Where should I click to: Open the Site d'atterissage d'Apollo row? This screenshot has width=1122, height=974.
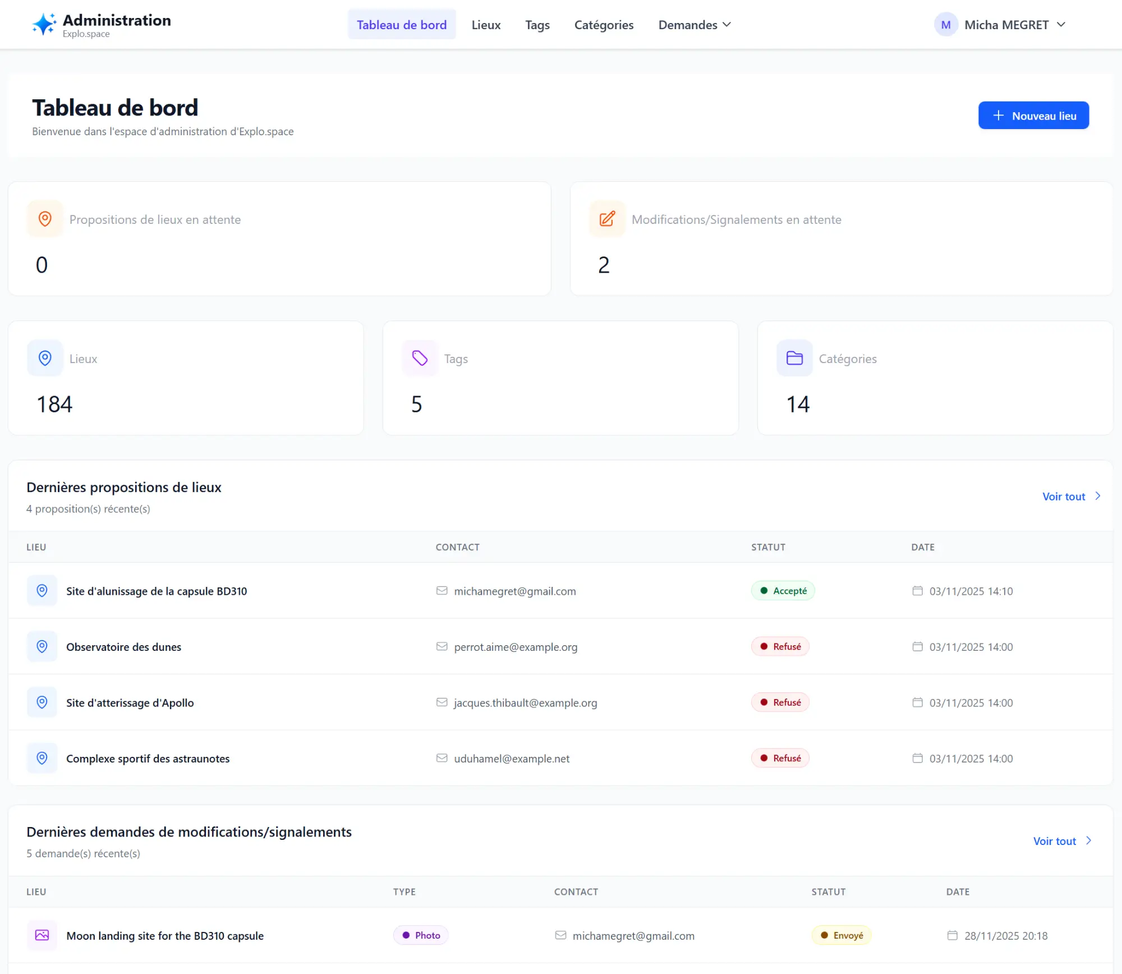(130, 702)
